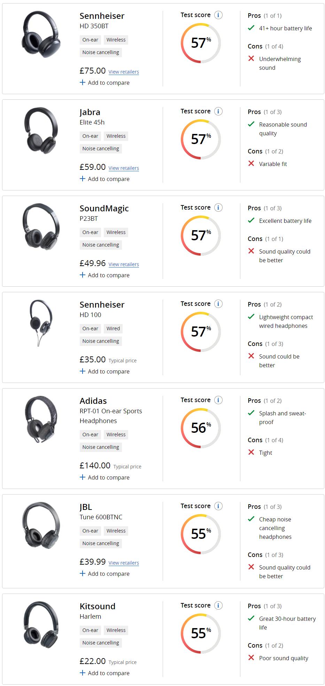Open the Adidas RPT-01 test score info icon
Screen dimensions: 325x686
point(218,400)
